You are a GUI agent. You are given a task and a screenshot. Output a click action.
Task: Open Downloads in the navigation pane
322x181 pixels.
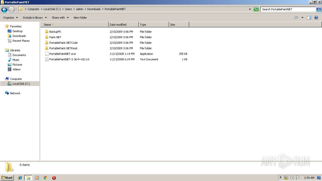pyautogui.click(x=19, y=36)
